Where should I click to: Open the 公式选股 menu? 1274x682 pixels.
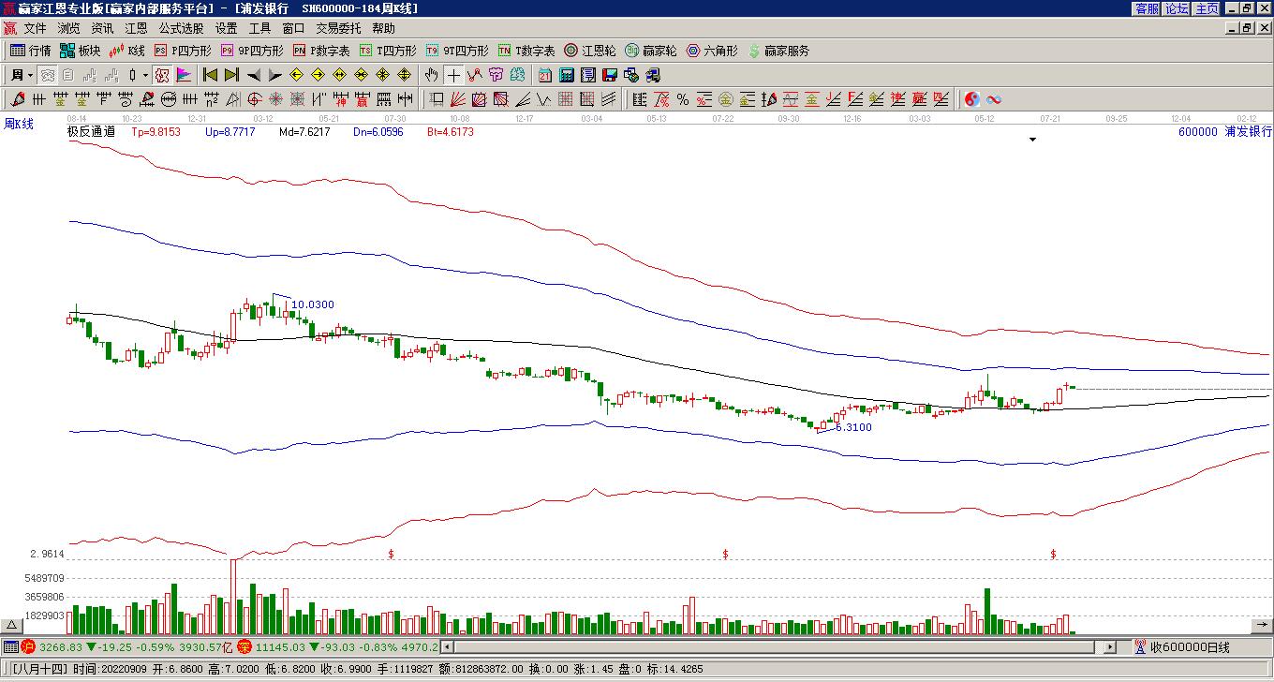click(x=181, y=28)
